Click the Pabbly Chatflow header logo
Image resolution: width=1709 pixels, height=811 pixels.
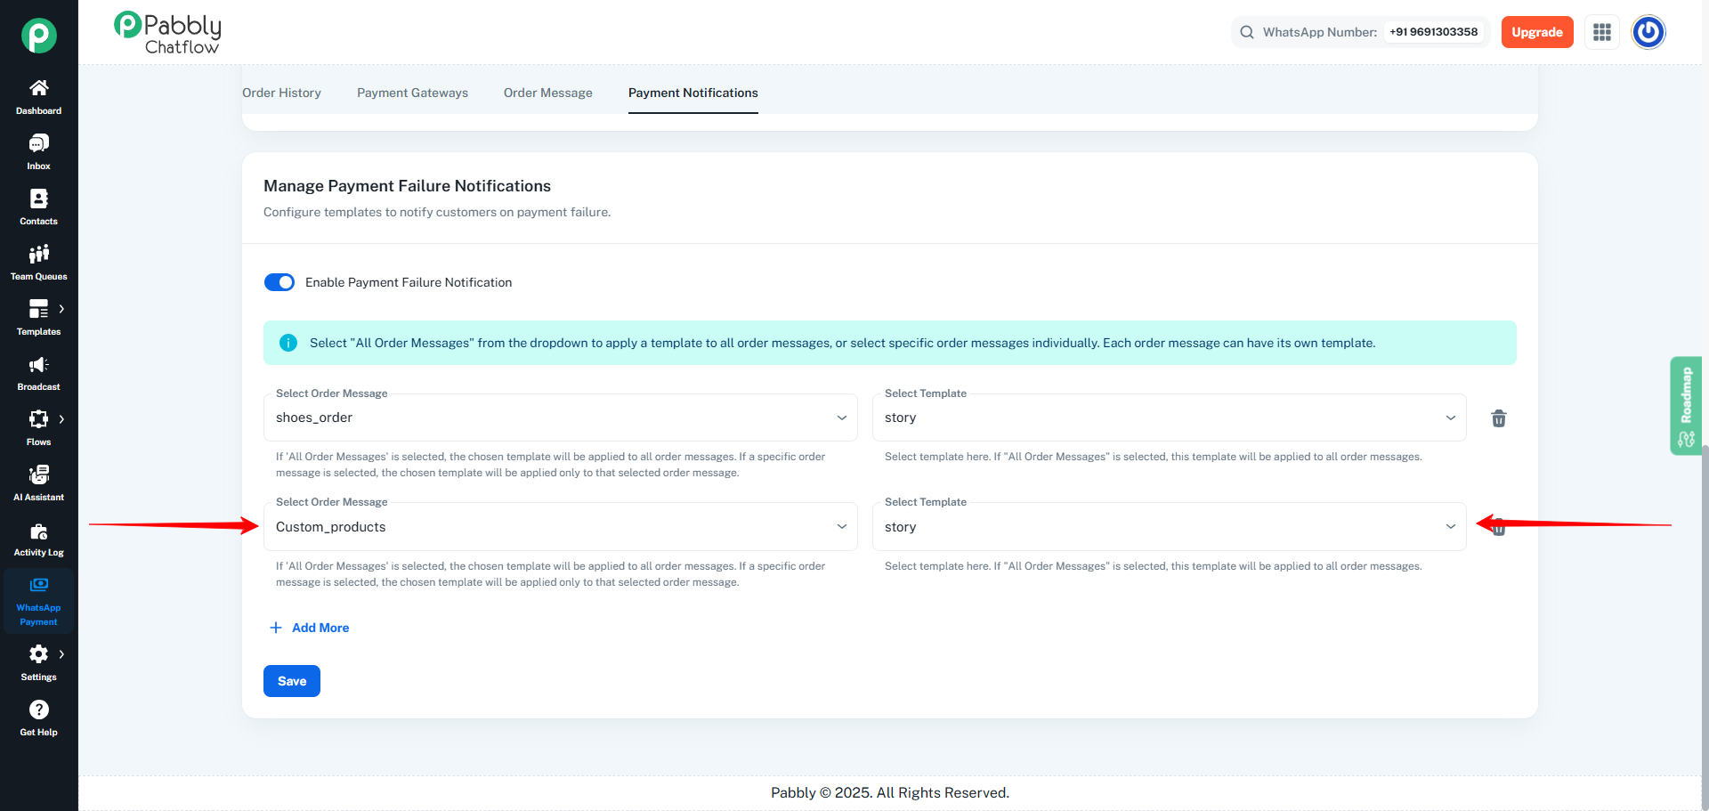click(168, 33)
